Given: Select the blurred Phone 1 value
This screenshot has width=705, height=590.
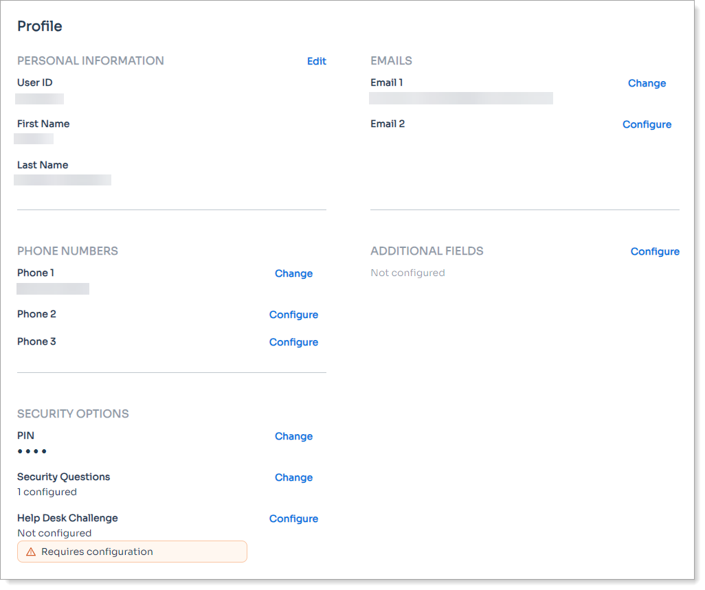Looking at the screenshot, I should 53,288.
